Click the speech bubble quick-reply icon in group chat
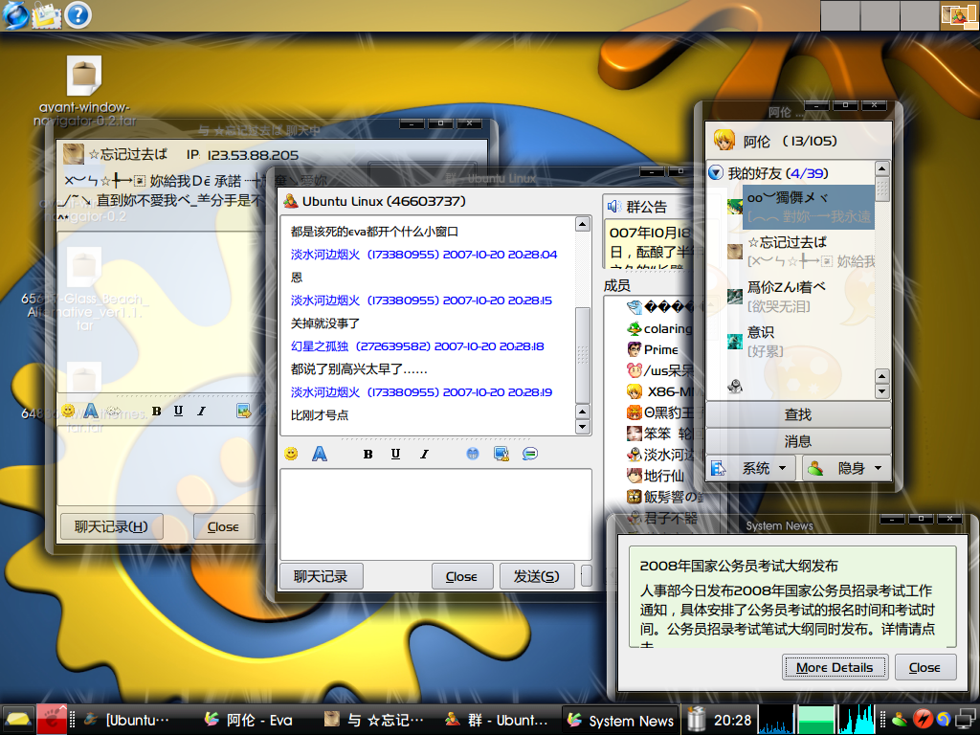This screenshot has width=980, height=735. point(530,454)
